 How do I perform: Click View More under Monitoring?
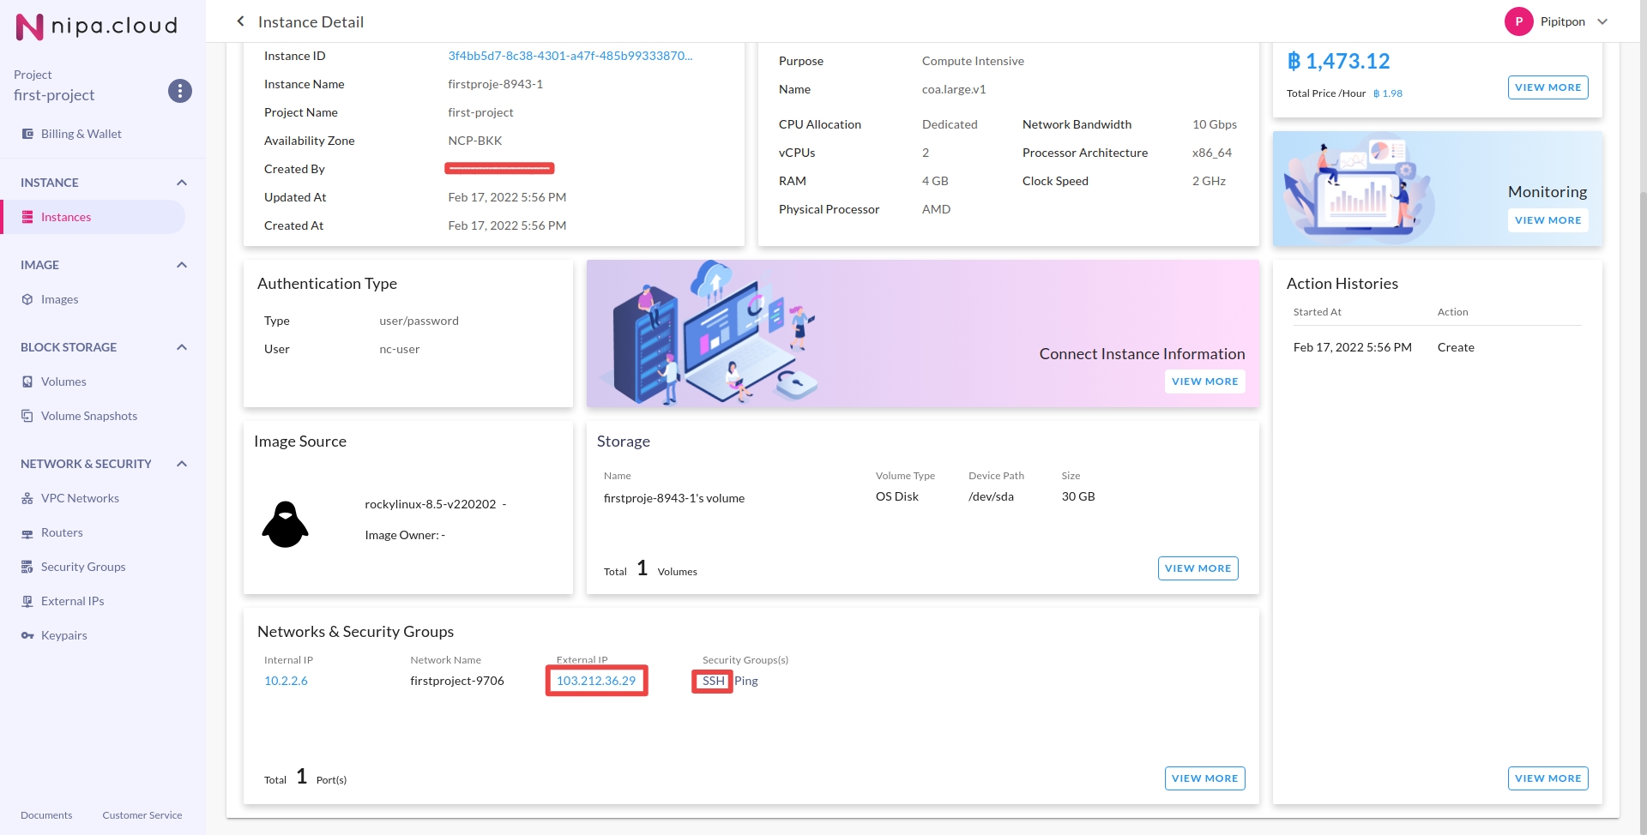tap(1547, 220)
